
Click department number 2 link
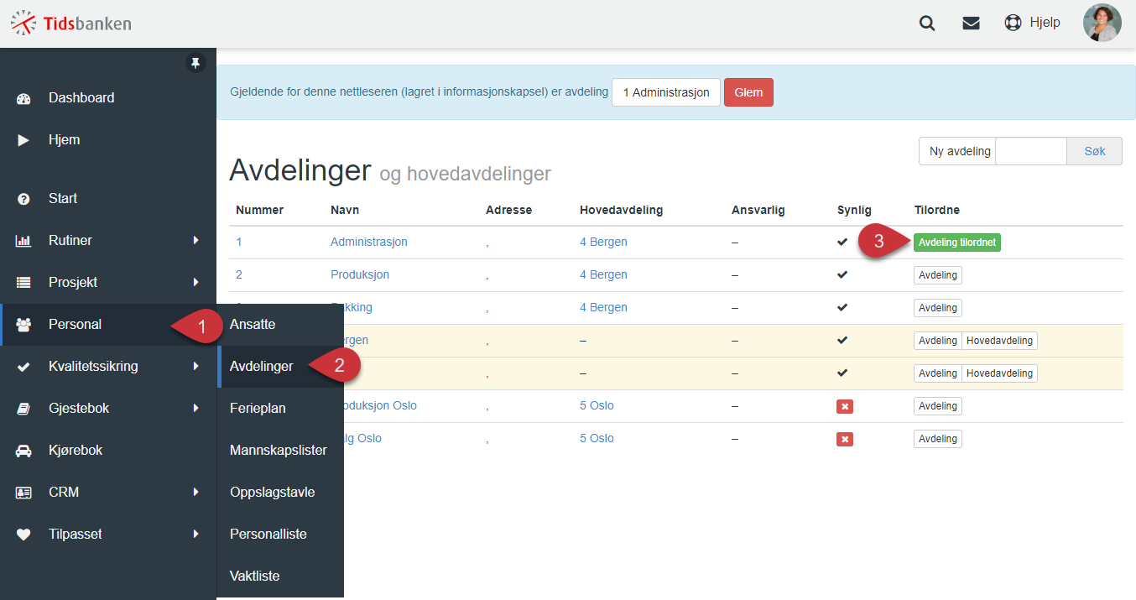239,274
